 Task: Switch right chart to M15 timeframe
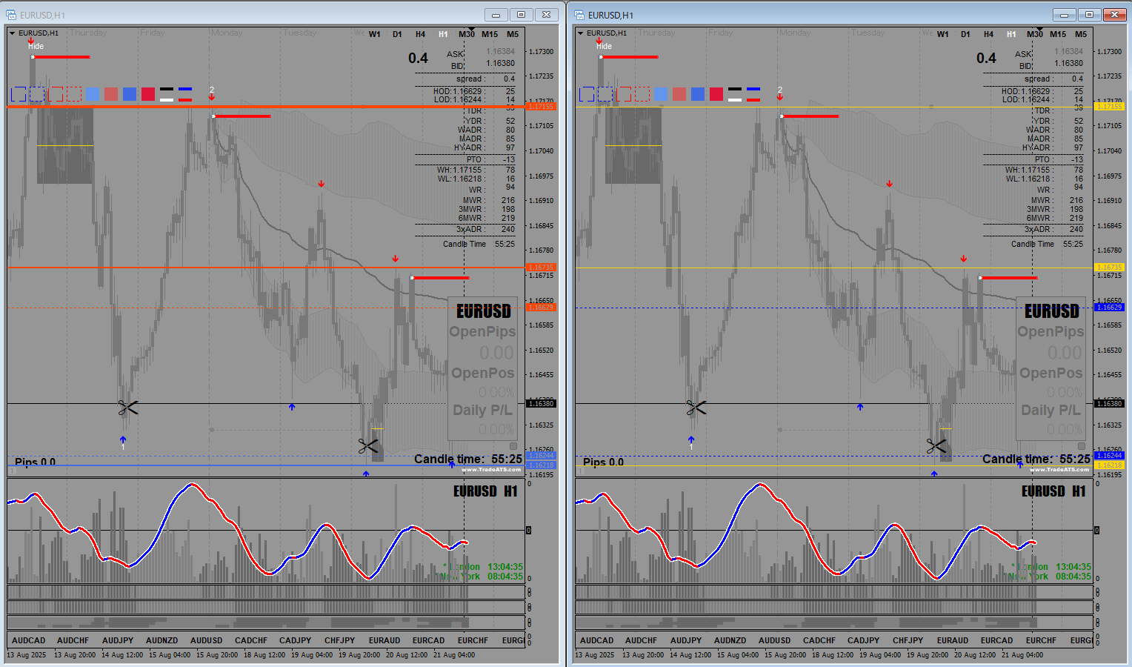pos(1058,34)
